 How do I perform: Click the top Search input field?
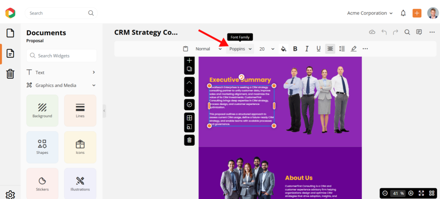61,13
